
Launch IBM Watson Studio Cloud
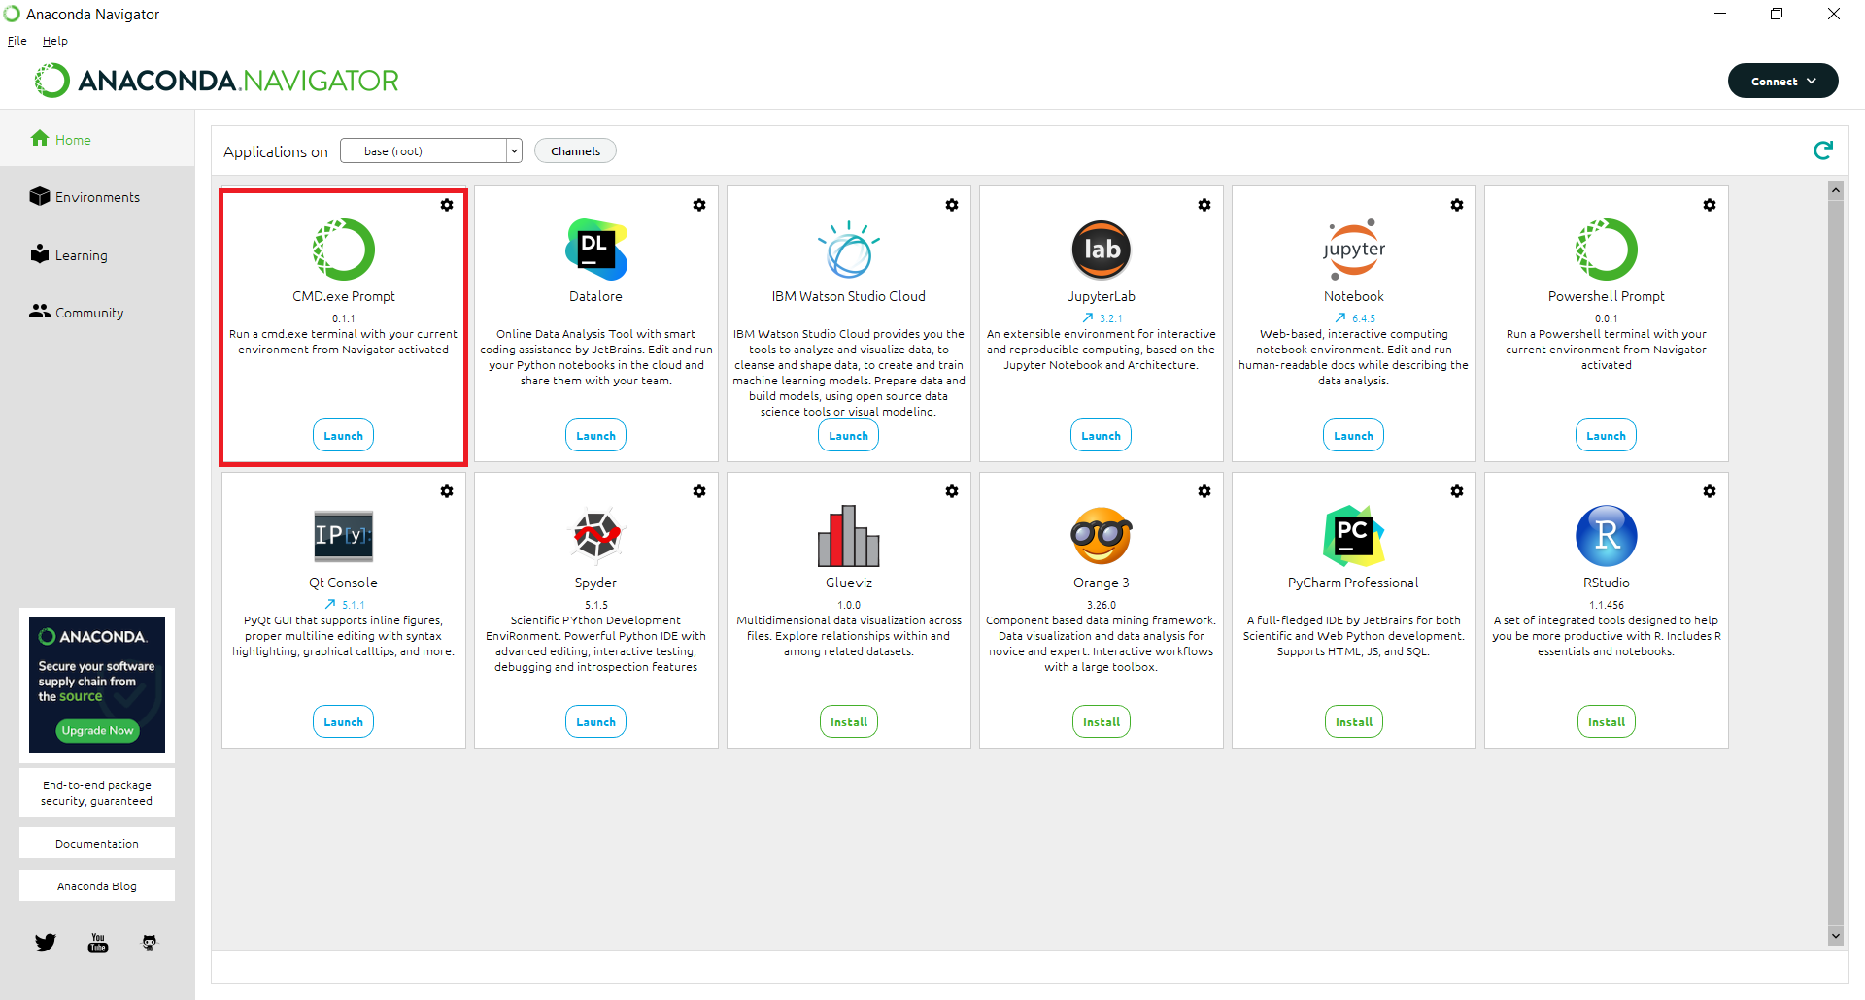pyautogui.click(x=849, y=436)
